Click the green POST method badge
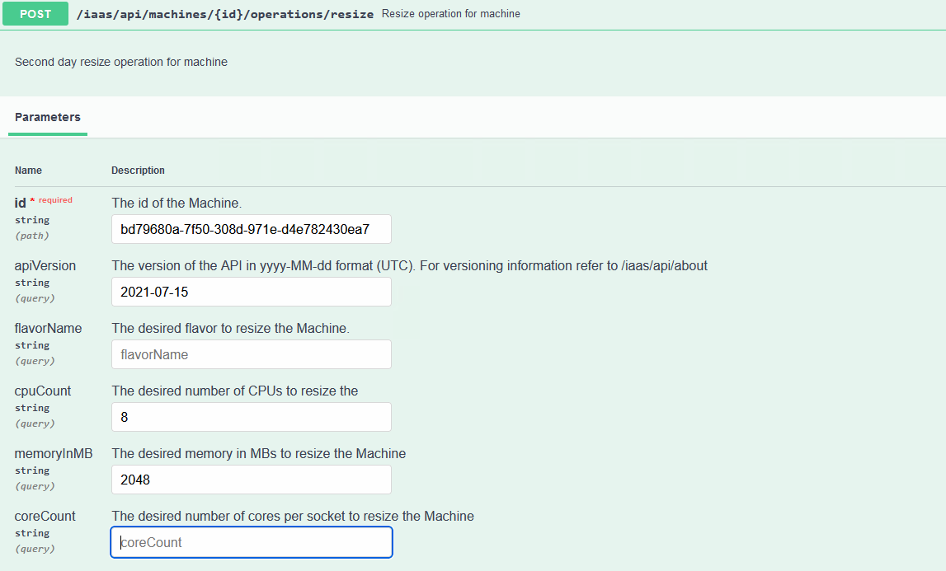Viewport: 946px width, 571px height. tap(35, 14)
